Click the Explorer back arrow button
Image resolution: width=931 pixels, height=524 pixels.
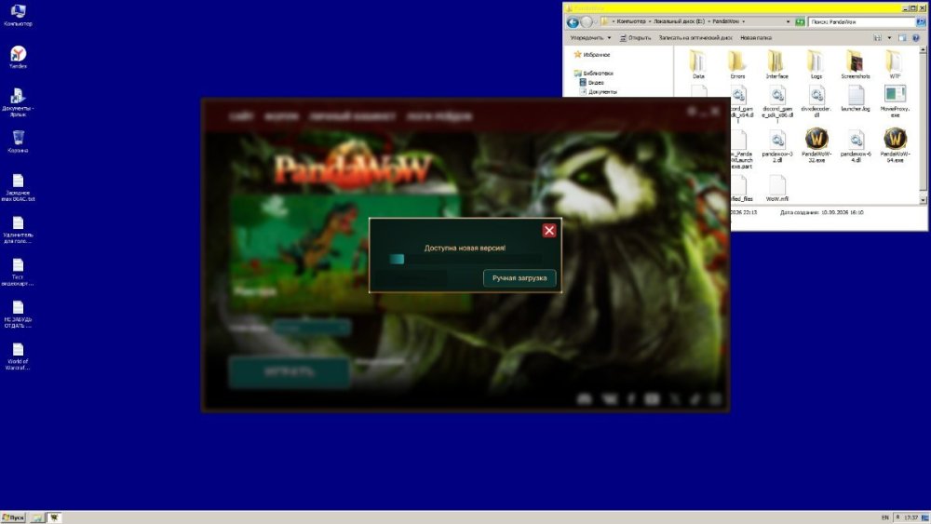tap(573, 22)
